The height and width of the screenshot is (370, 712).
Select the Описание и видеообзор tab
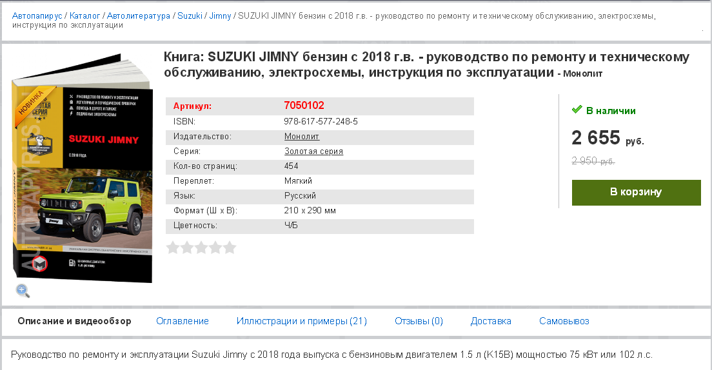(74, 321)
